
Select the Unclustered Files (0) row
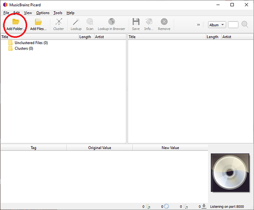tap(63, 43)
